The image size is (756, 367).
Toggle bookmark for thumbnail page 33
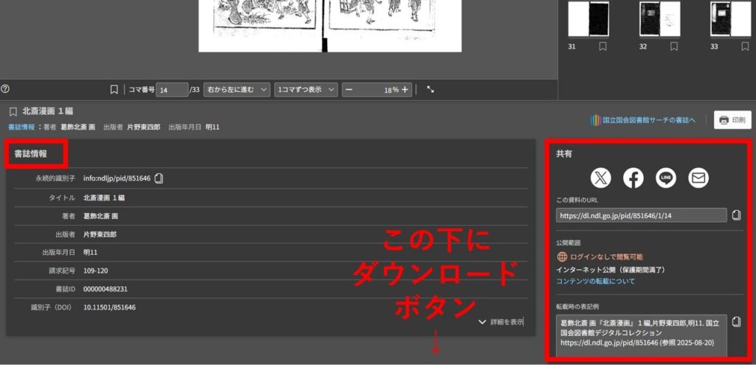745,46
